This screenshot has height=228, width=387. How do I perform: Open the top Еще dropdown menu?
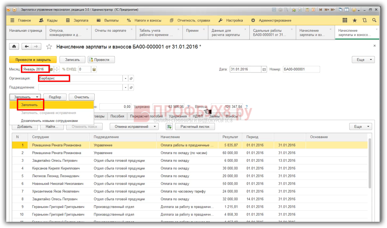[x=363, y=60]
